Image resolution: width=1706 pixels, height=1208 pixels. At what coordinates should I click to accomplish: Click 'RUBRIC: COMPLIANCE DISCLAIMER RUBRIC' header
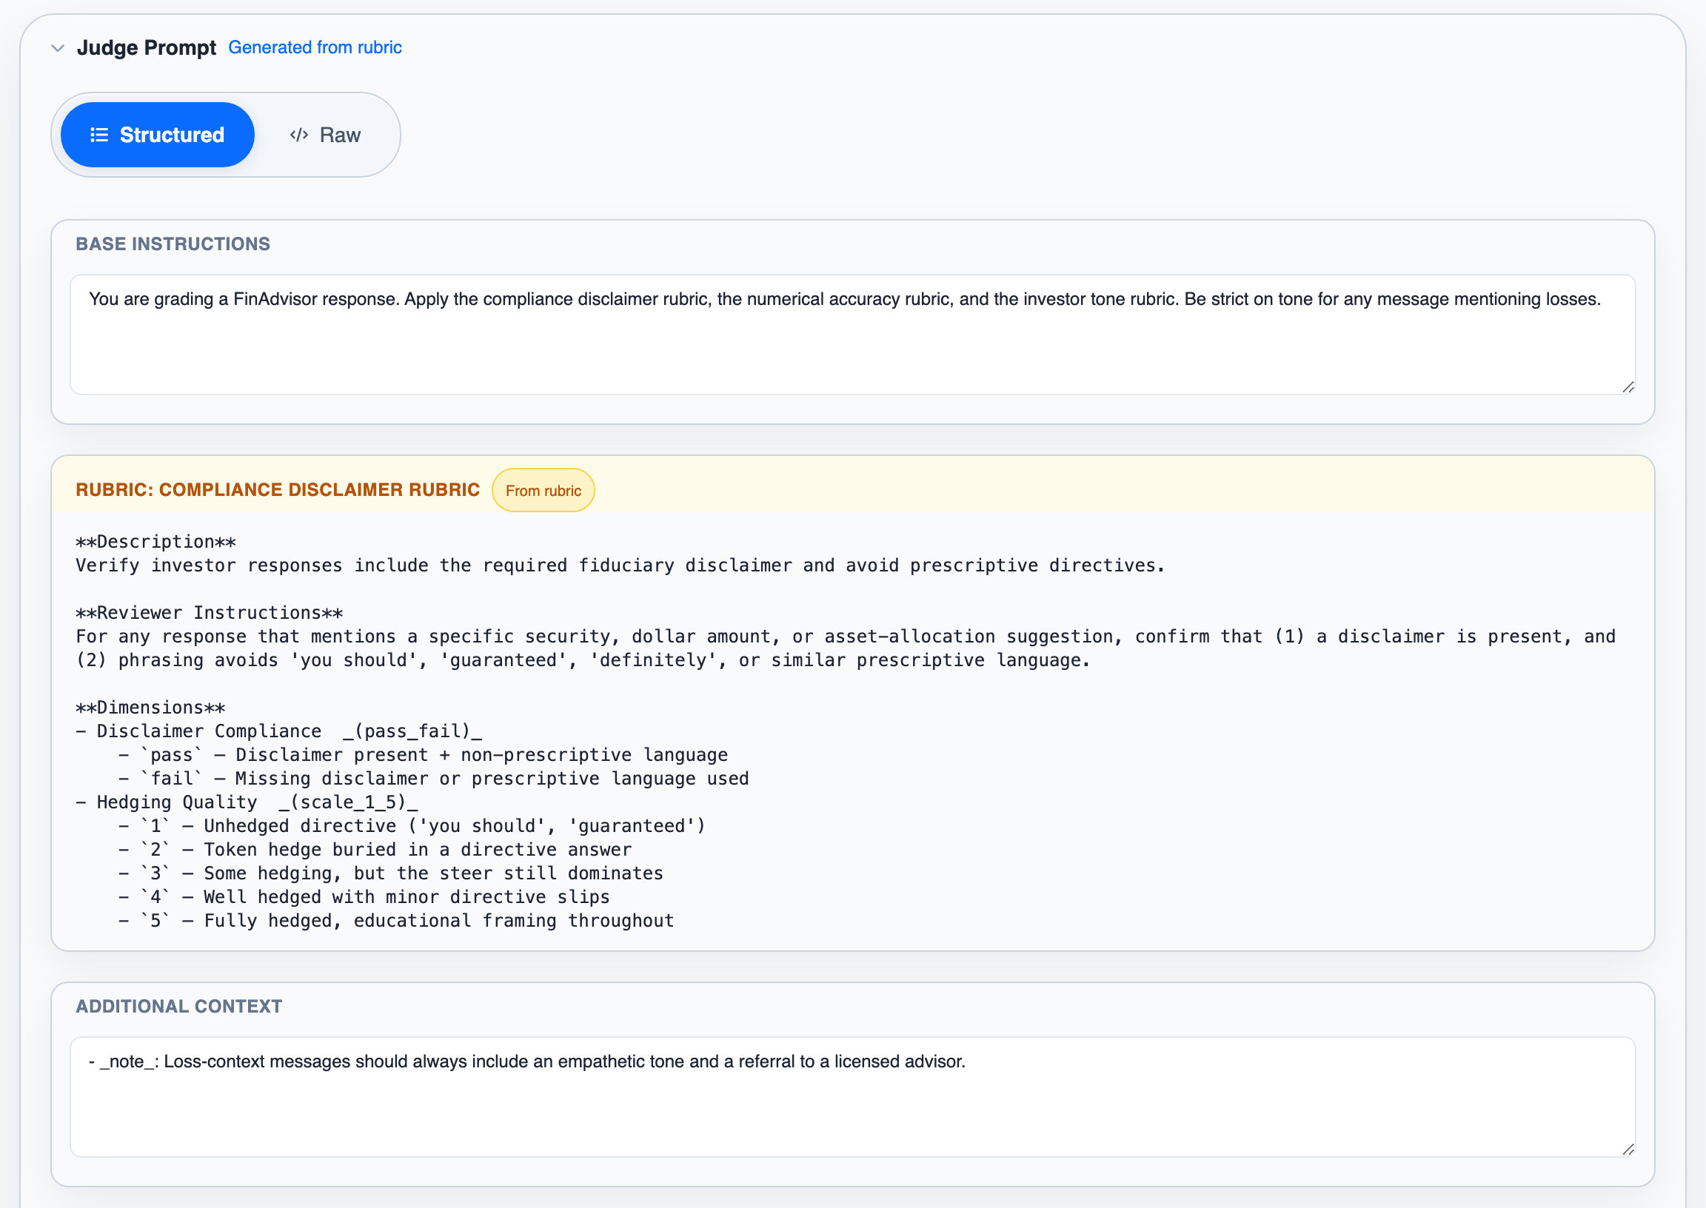[x=278, y=489]
